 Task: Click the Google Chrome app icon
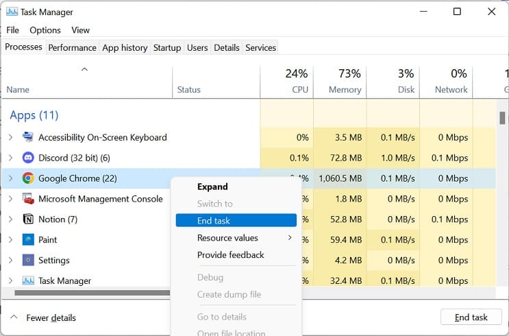(28, 178)
